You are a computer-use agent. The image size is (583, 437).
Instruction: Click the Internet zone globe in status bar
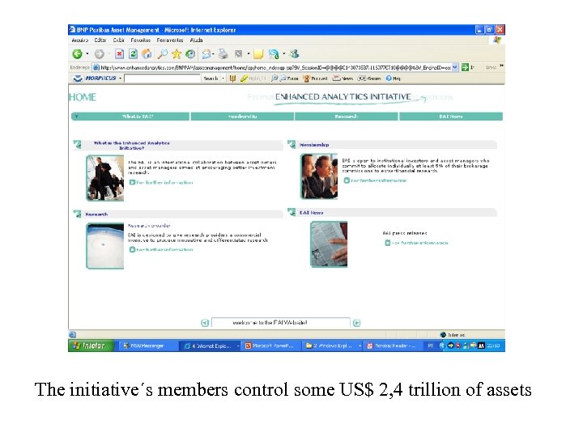click(443, 335)
